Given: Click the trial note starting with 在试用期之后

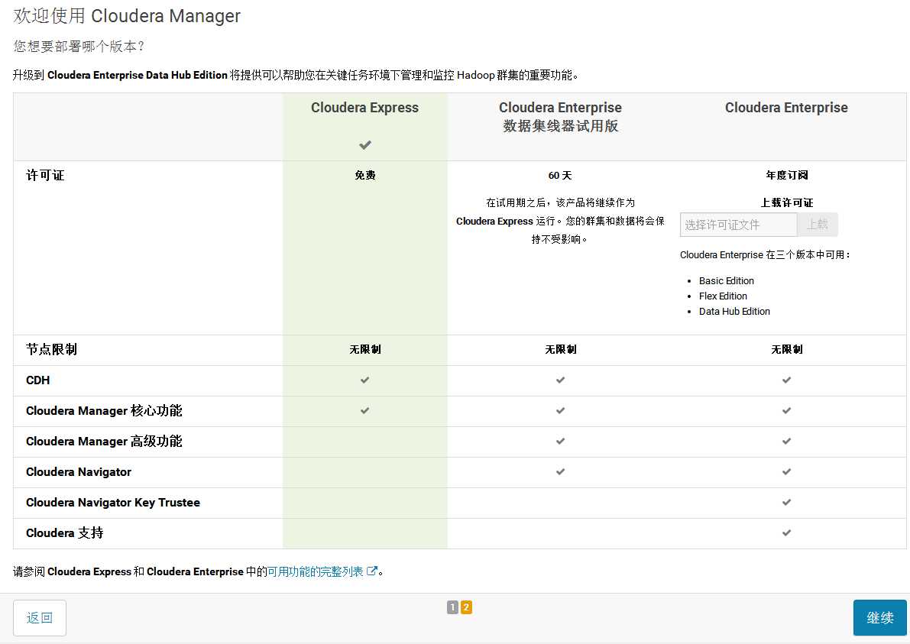Looking at the screenshot, I should [x=560, y=221].
